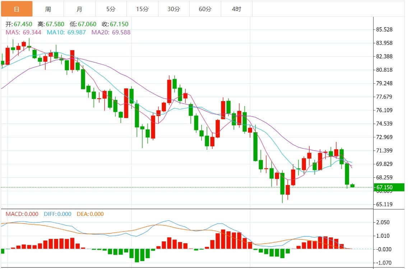This screenshot has width=408, height=269.
Task: Select the 日 daily chart tab
Action: click(17, 9)
